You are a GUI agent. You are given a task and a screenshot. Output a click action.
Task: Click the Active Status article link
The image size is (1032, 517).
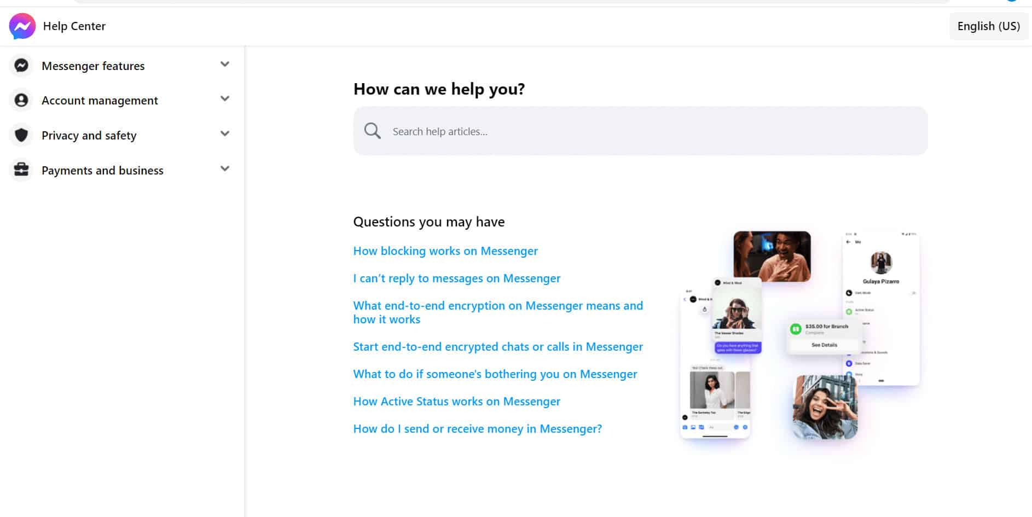coord(456,401)
